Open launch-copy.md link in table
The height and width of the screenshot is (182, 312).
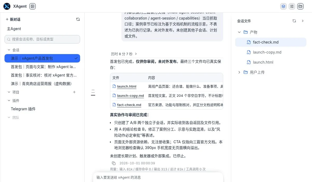(130, 96)
